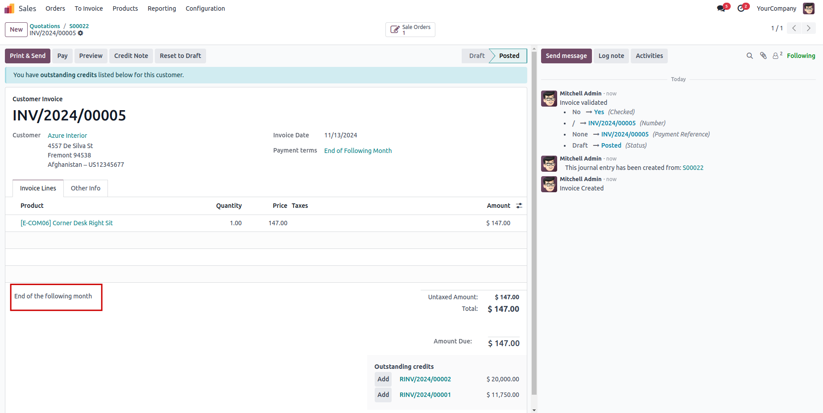The image size is (823, 413).
Task: Click Reset to Draft
Action: coord(181,56)
